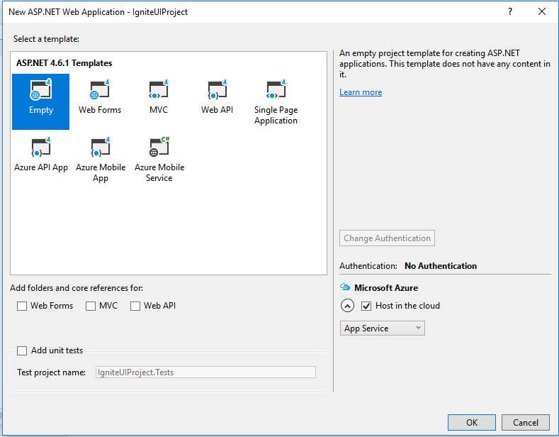Screen dimensions: 559x437
Task: Enable the Web Forms folders checkbox
Action: click(x=22, y=306)
